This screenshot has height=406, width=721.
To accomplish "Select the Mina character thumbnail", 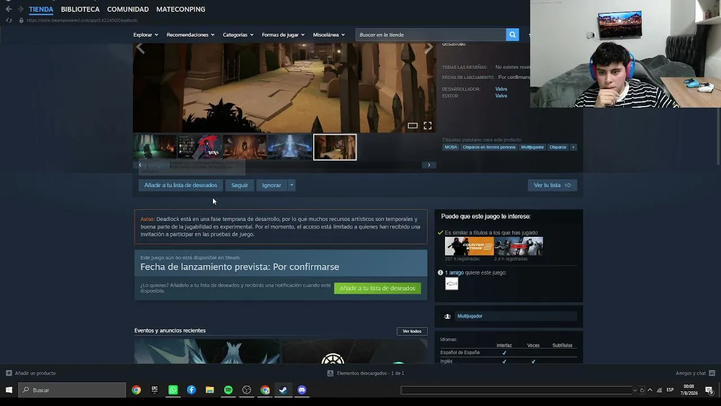I will [199, 147].
